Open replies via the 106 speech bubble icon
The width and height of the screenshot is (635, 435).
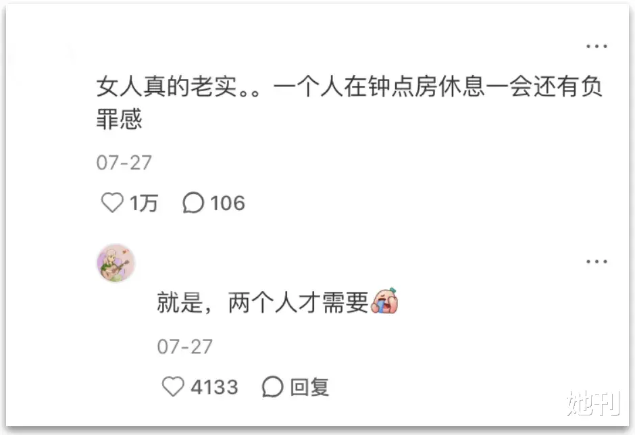click(193, 202)
